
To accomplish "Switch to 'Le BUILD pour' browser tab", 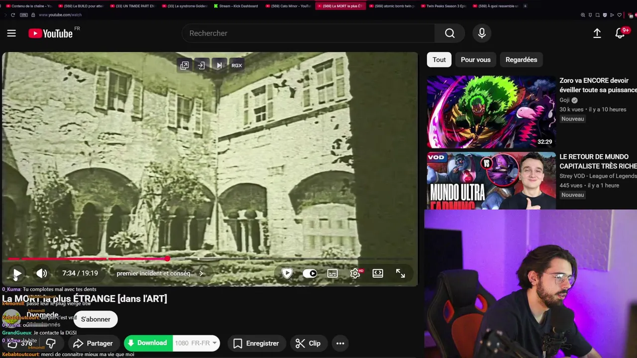I will [81, 6].
